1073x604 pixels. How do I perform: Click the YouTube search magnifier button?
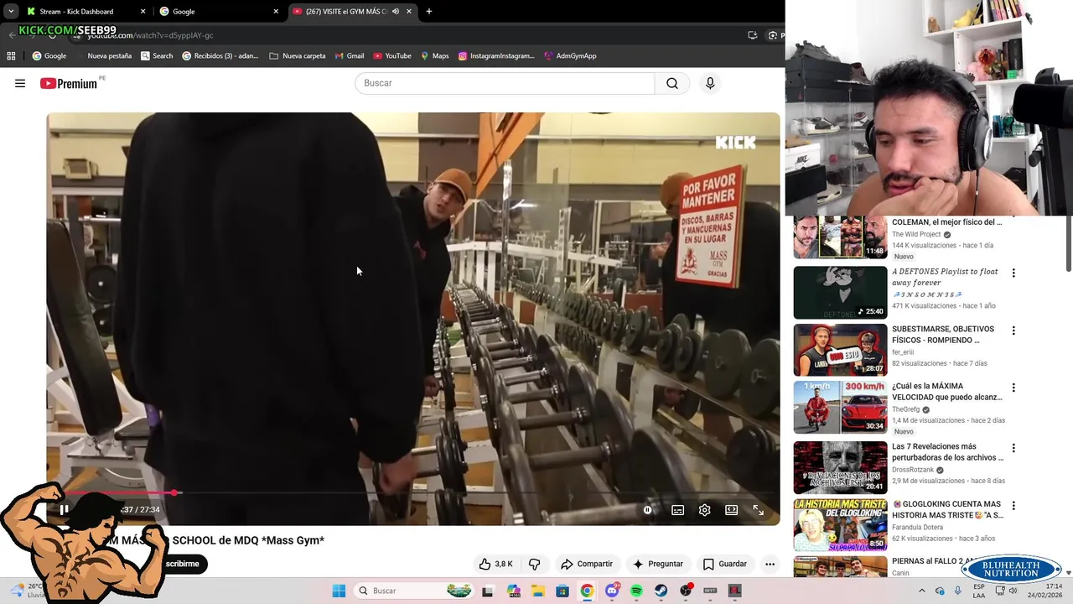pyautogui.click(x=672, y=83)
